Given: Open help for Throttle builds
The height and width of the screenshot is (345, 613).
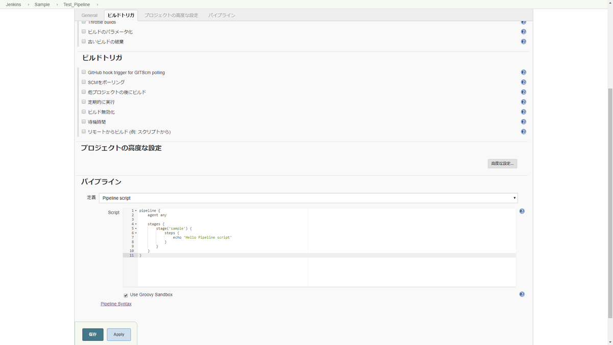Looking at the screenshot, I should point(523,22).
